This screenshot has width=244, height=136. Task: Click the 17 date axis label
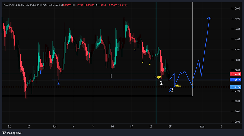coord(132,126)
